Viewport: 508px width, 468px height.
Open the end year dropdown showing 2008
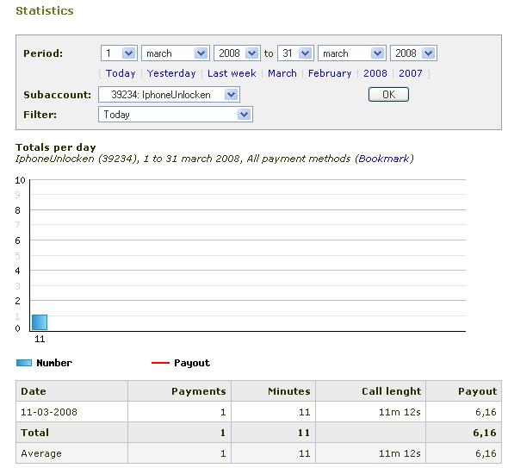pos(413,53)
